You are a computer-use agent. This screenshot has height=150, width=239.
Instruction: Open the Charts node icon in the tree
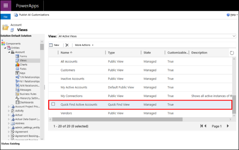(17, 65)
